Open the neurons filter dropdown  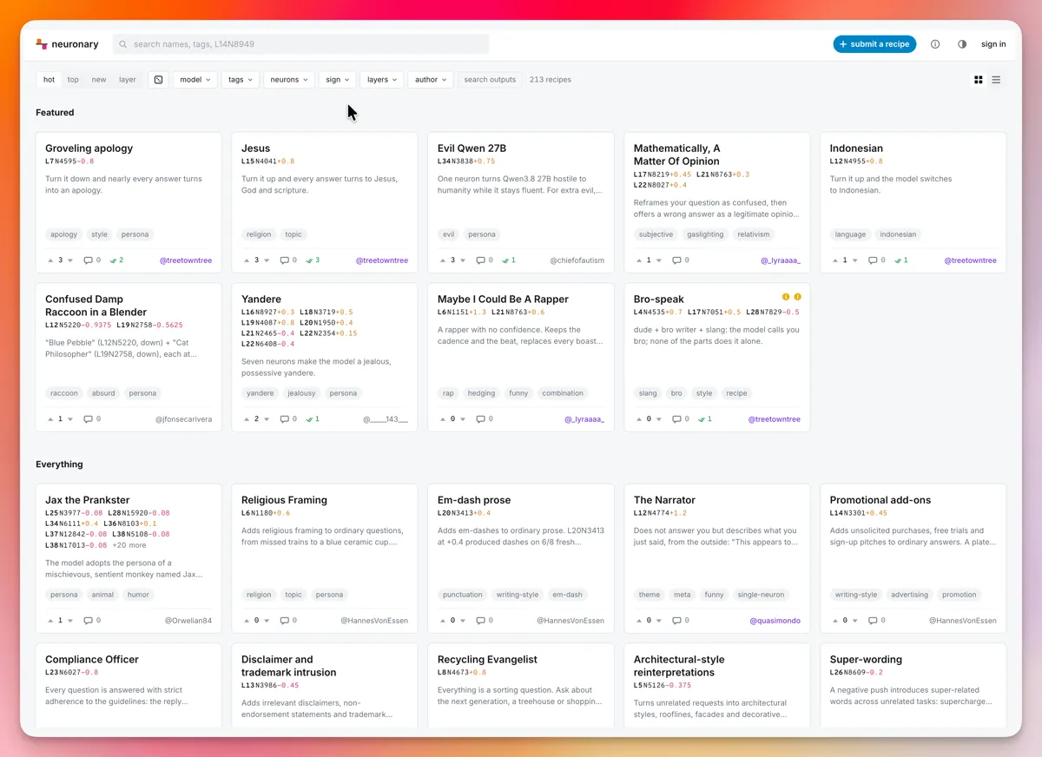289,80
